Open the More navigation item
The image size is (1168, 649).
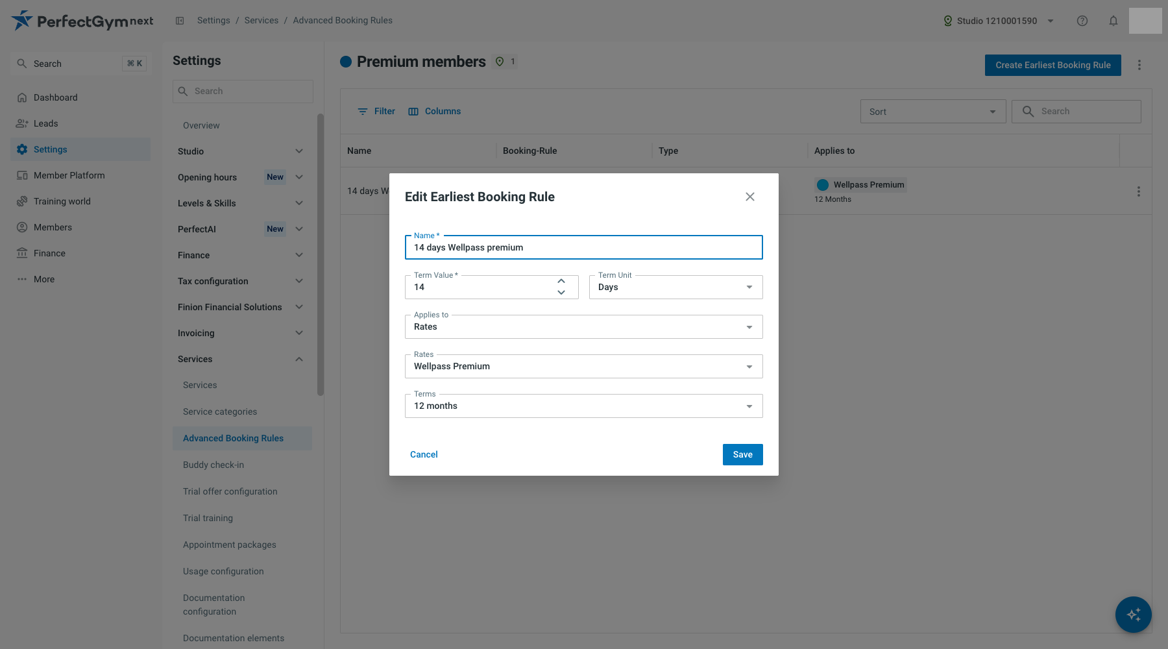point(80,279)
